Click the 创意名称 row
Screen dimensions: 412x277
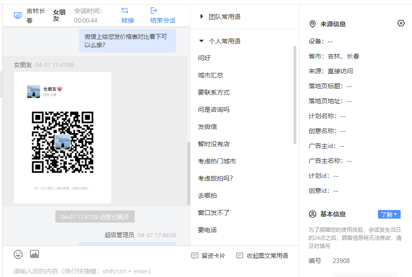(x=327, y=131)
